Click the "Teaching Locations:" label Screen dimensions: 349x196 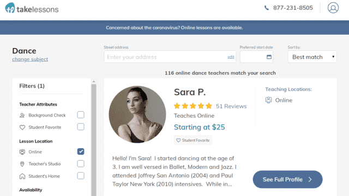[x=288, y=89]
